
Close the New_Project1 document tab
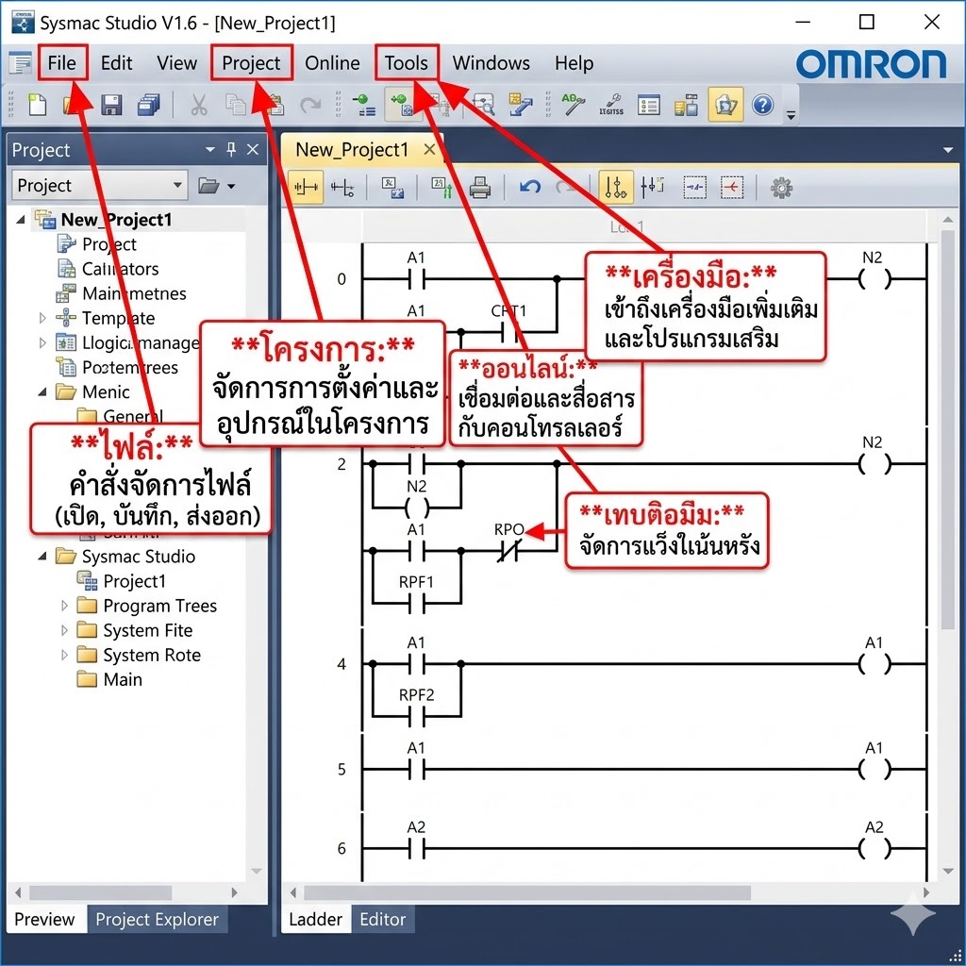(429, 149)
